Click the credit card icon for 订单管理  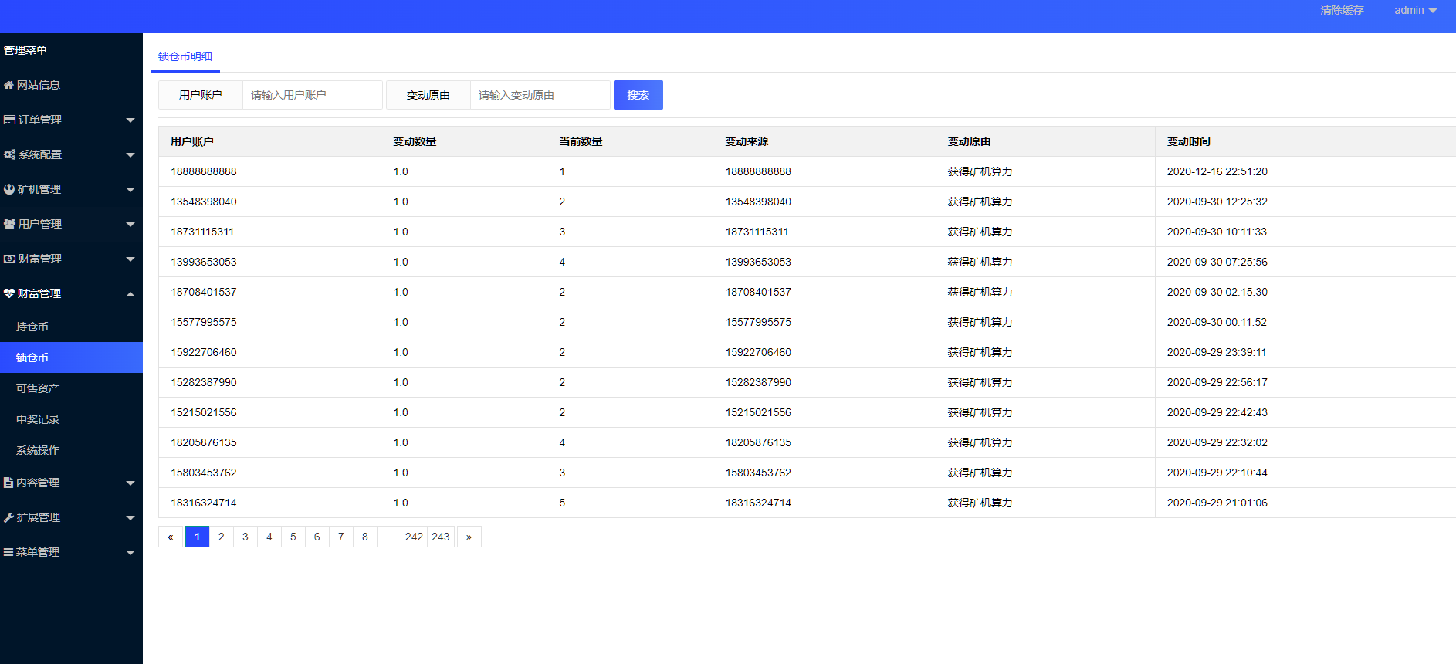[x=9, y=120]
